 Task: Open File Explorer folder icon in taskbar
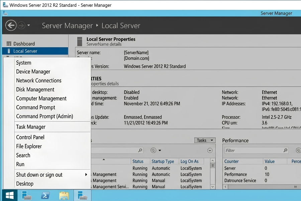tap(64, 195)
